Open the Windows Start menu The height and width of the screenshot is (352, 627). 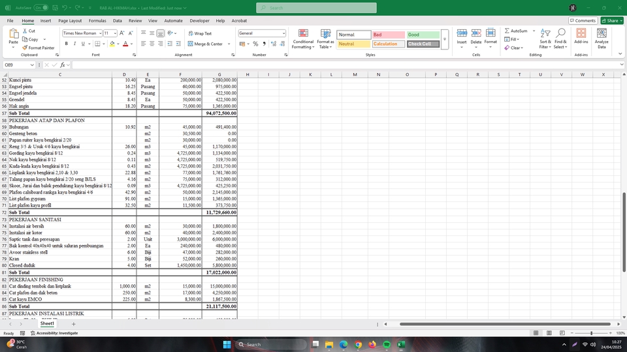click(227, 344)
